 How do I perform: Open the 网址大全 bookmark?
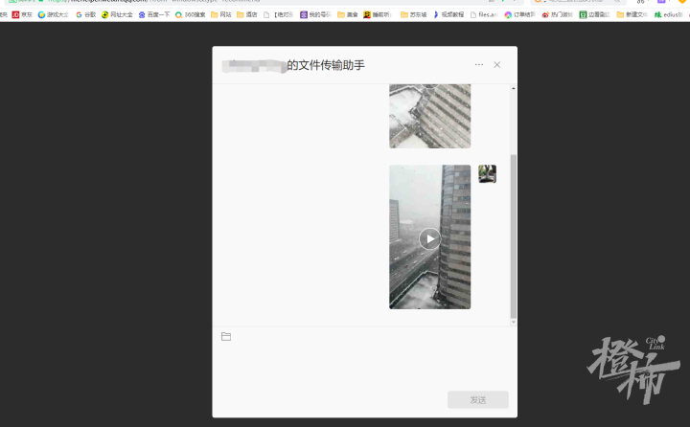[x=117, y=14]
